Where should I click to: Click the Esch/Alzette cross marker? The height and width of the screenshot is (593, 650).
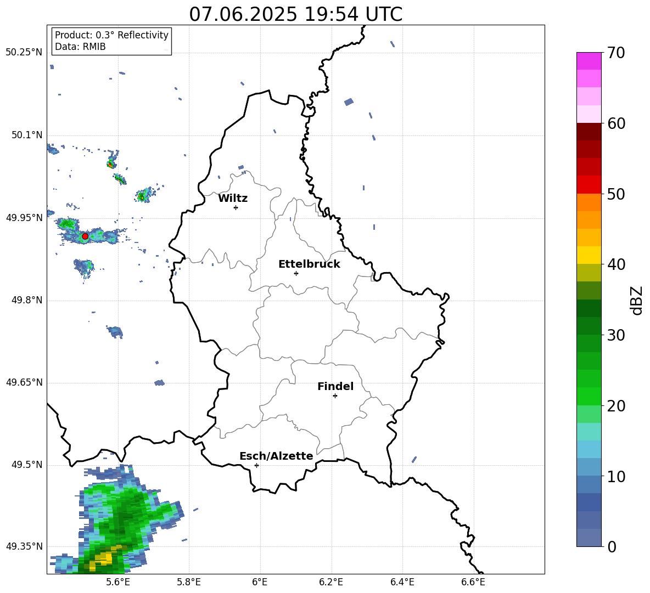(256, 465)
